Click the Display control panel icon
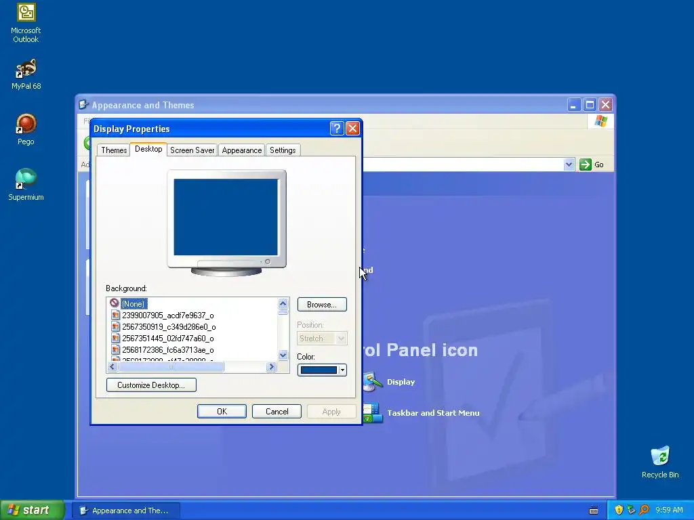The height and width of the screenshot is (520, 694). [x=373, y=382]
